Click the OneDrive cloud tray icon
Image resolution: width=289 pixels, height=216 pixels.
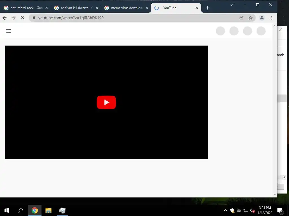(x=239, y=210)
